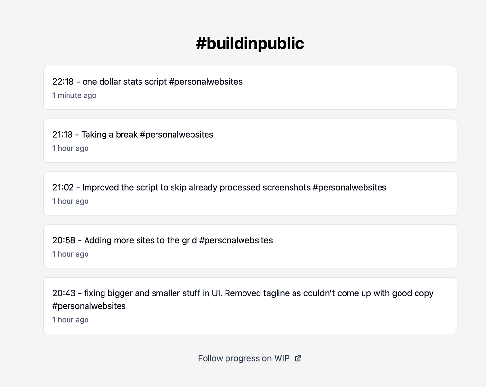The width and height of the screenshot is (486, 387).
Task: Click #personalwebsites hashtag in Taking a break entry
Action: point(177,135)
